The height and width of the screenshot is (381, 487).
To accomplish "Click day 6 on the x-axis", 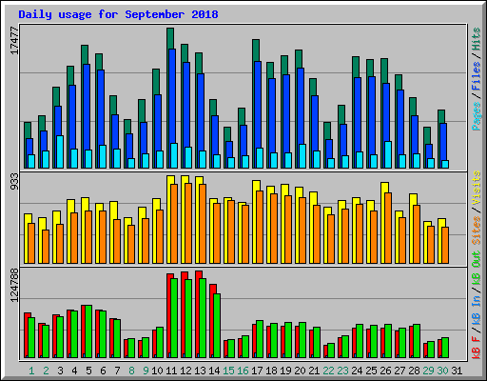I will tap(103, 371).
